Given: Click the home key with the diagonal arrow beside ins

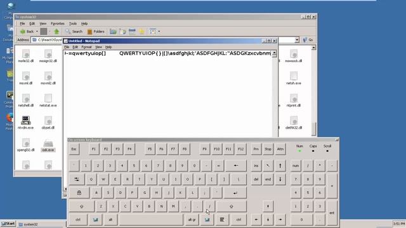Looking at the screenshot, I should pos(268,166).
